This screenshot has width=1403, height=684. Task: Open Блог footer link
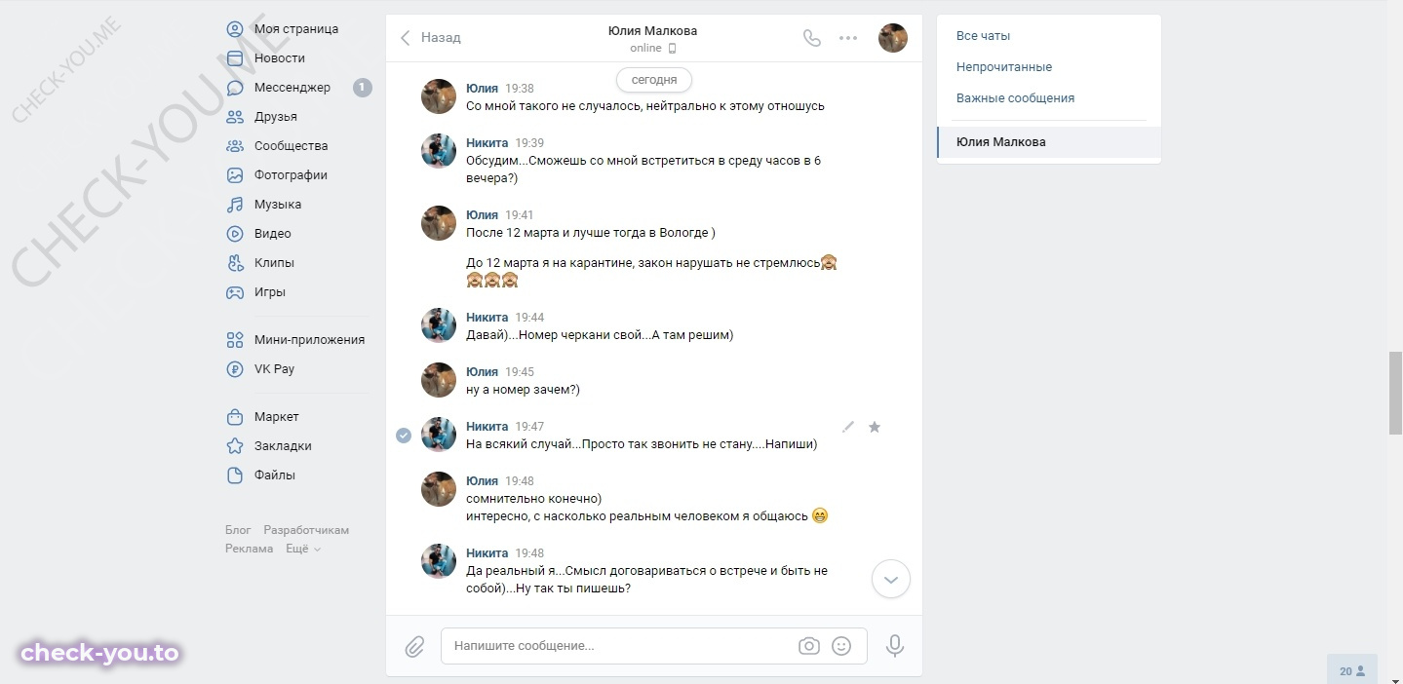pyautogui.click(x=238, y=530)
